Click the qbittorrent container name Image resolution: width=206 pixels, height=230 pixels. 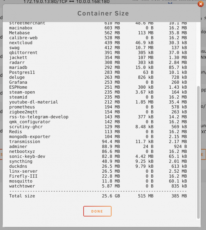pyautogui.click(x=23, y=53)
